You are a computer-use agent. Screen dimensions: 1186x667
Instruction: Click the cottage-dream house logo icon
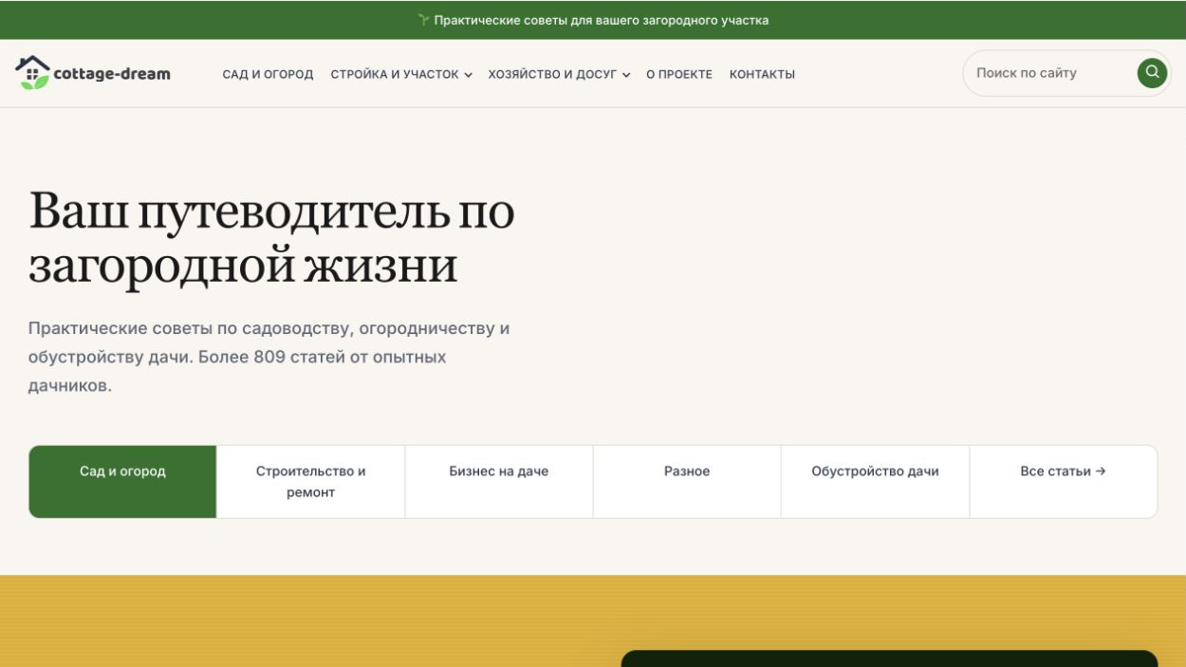(32, 72)
